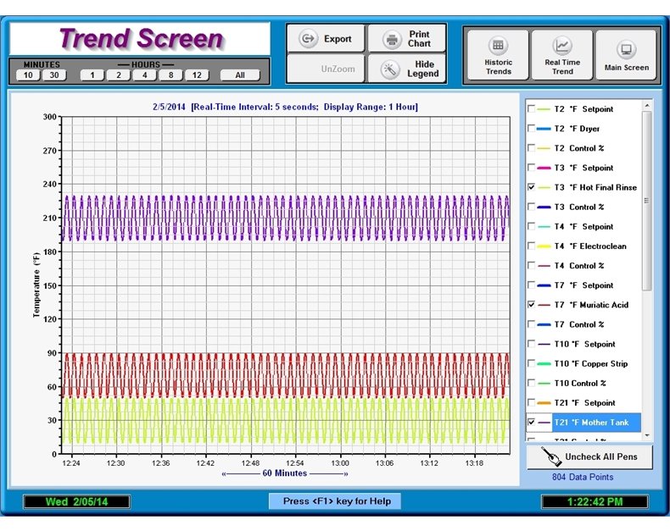Go to Main Screen via its monitor icon
The height and width of the screenshot is (531, 670).
[x=626, y=49]
